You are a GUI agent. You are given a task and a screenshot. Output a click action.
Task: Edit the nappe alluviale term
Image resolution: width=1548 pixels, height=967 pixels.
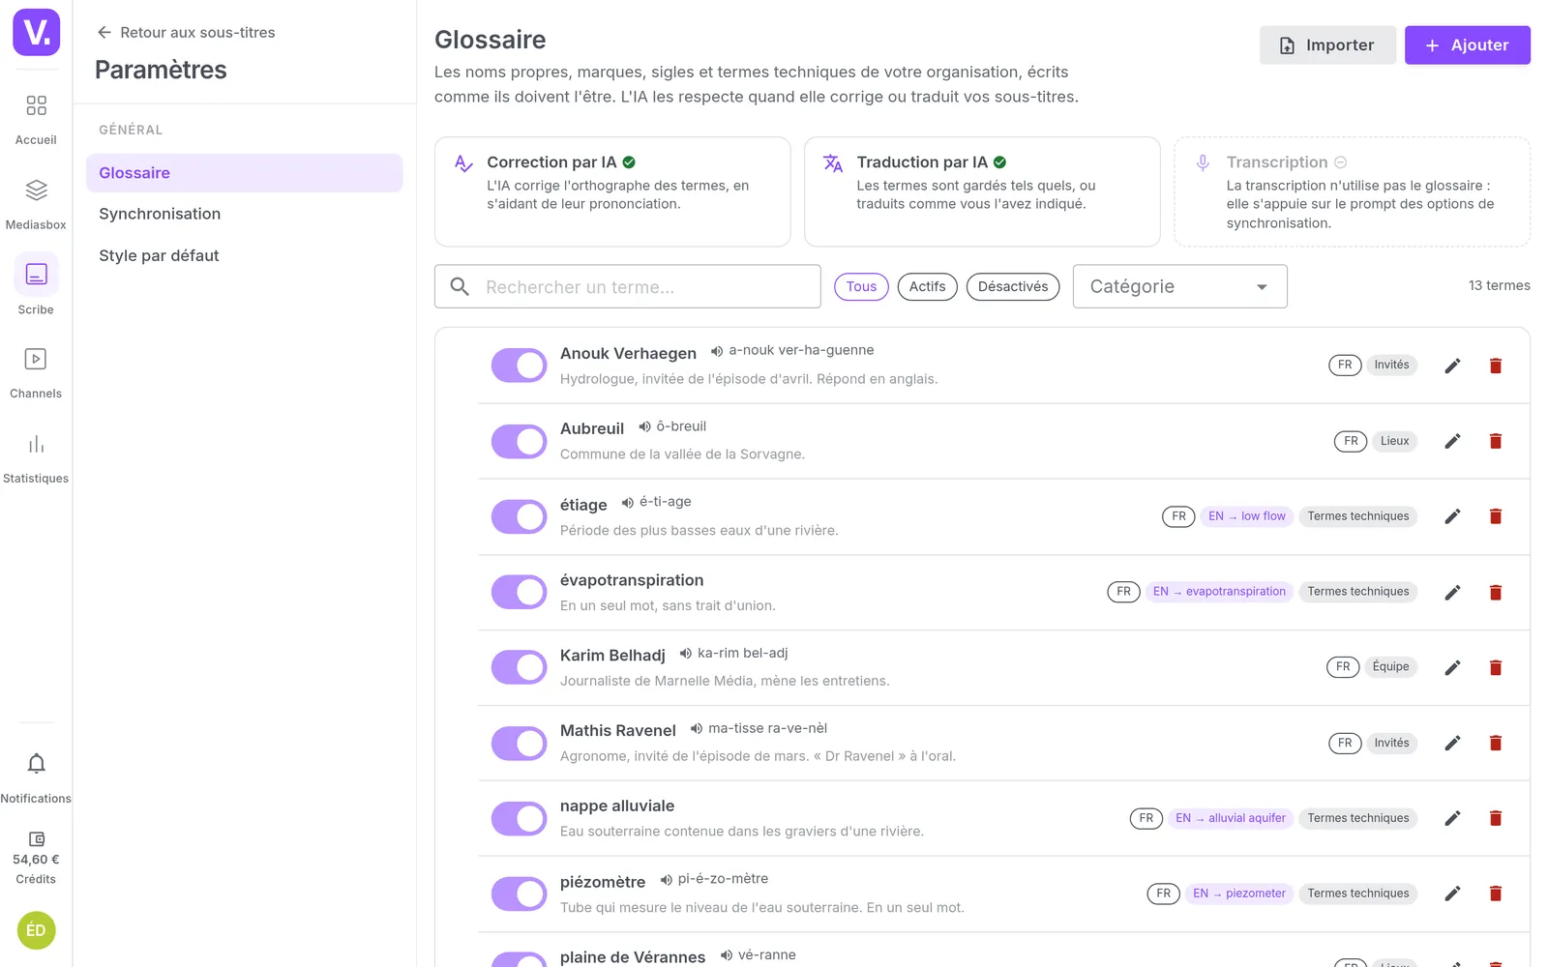click(x=1452, y=818)
